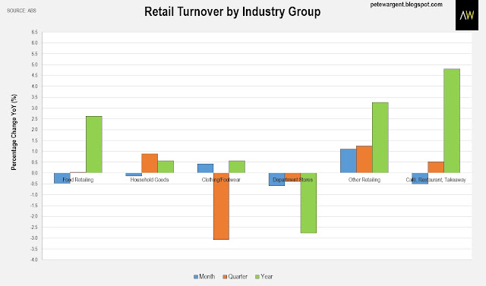Click the green Year legend swatch
The height and width of the screenshot is (286, 486).
click(257, 277)
